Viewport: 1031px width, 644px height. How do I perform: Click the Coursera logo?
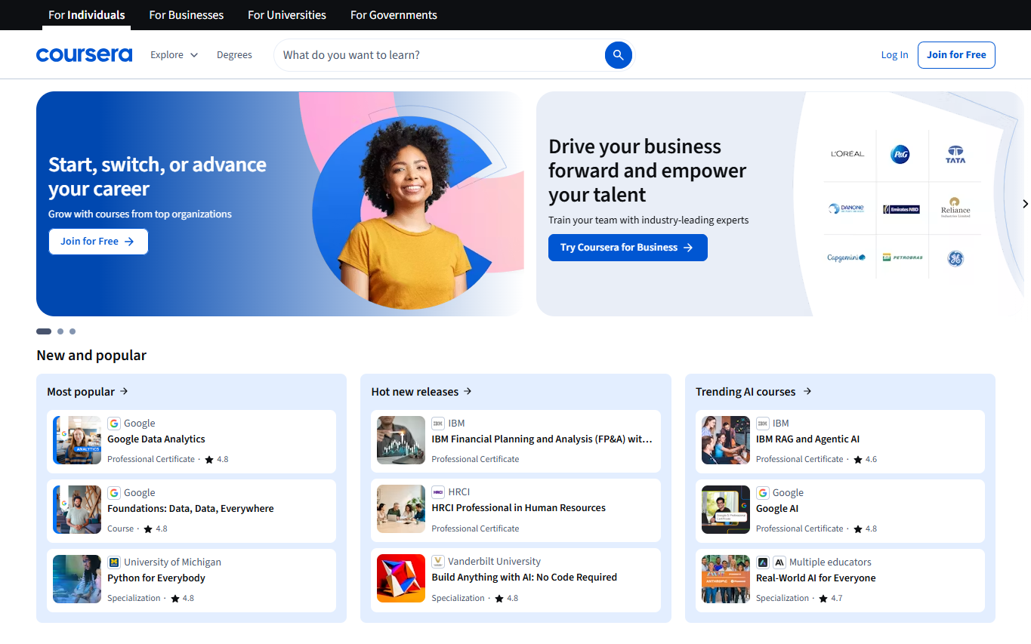tap(84, 55)
